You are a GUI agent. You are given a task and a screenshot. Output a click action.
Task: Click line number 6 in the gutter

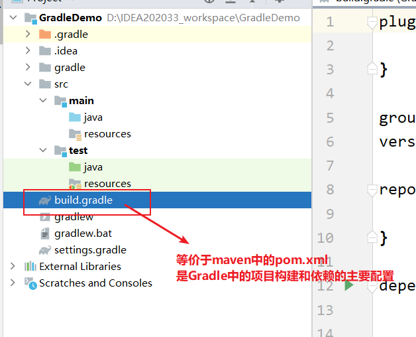[x=330, y=142]
